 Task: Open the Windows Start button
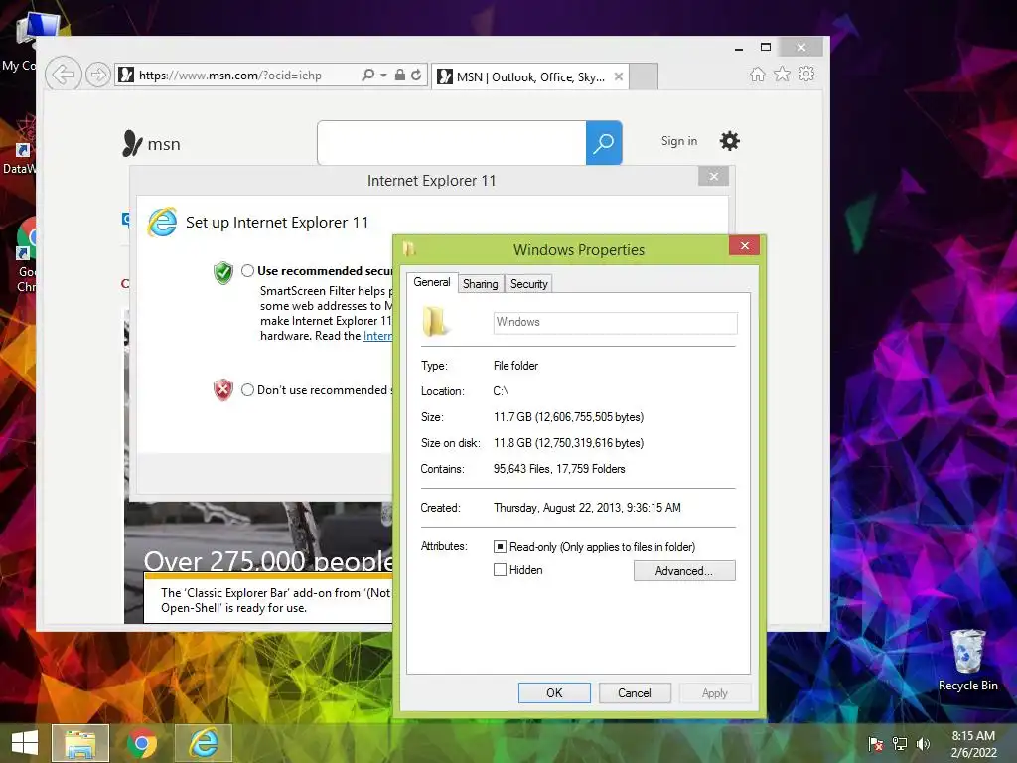pyautogui.click(x=25, y=743)
